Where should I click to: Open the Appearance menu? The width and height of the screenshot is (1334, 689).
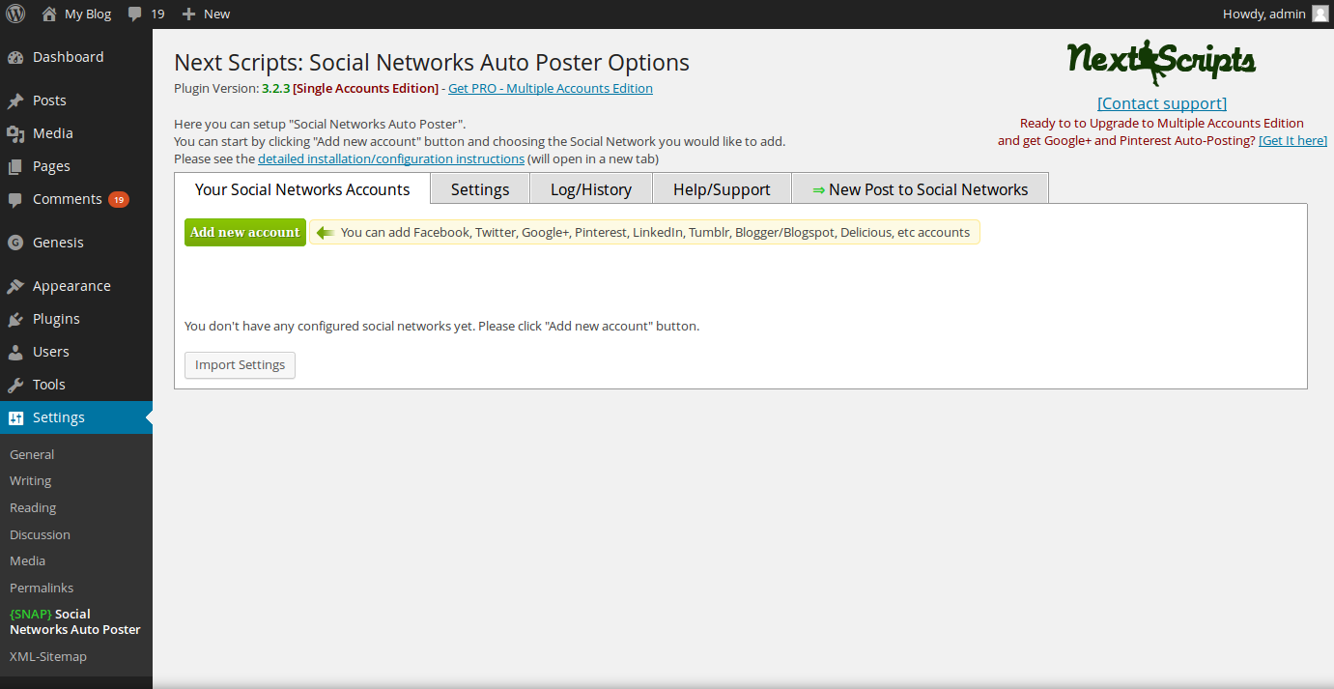tap(71, 286)
